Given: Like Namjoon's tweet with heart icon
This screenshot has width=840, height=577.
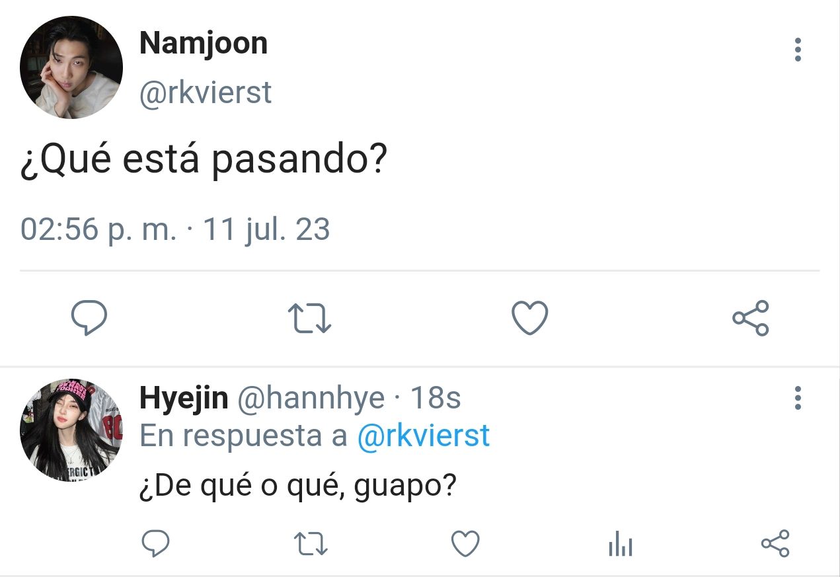Looking at the screenshot, I should point(530,318).
